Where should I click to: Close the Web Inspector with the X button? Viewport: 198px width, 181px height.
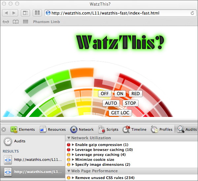4,129
